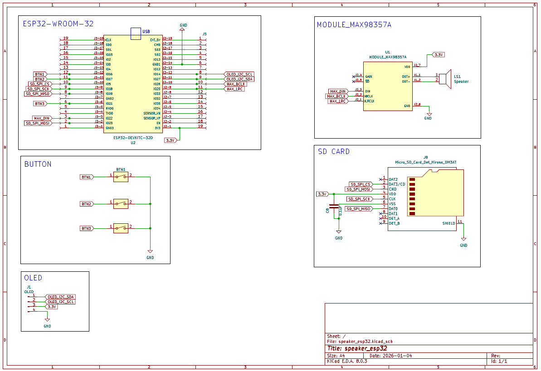Select the switch symbol wired to BTN3 label
The height and width of the screenshot is (371, 541).
121,228
